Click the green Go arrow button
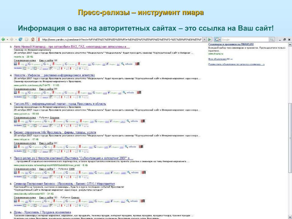 pyautogui.click(x=210, y=39)
